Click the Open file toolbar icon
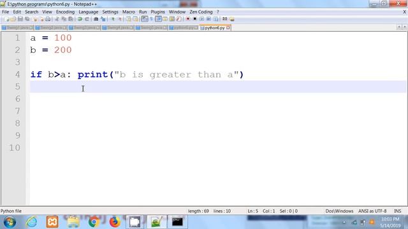The width and height of the screenshot is (408, 229). pyautogui.click(x=13, y=19)
